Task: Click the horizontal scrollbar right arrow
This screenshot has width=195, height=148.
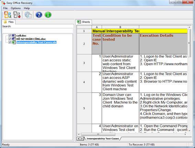Action: click(185, 134)
